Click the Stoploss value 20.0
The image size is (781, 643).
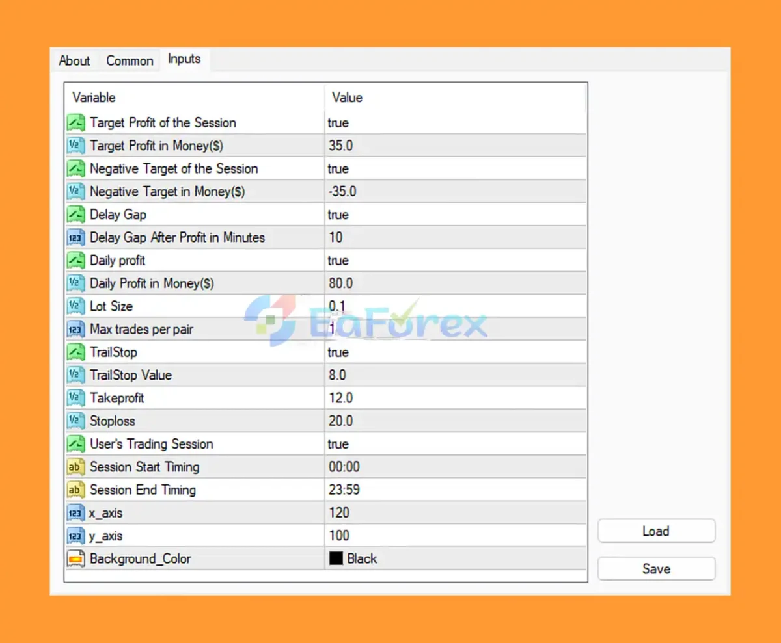point(341,421)
